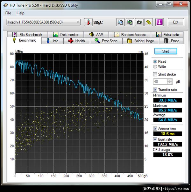191x192 pixels.
Task: Select the Benchmark tab
Action: click(24, 40)
